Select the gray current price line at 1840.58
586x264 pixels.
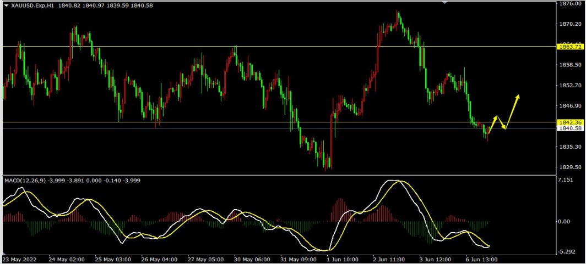click(x=279, y=128)
